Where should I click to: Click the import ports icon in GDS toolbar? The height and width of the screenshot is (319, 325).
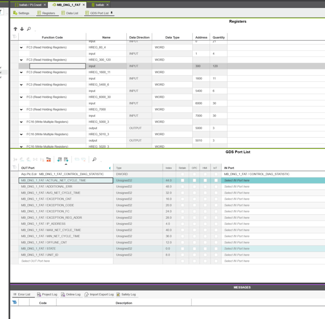(59, 159)
